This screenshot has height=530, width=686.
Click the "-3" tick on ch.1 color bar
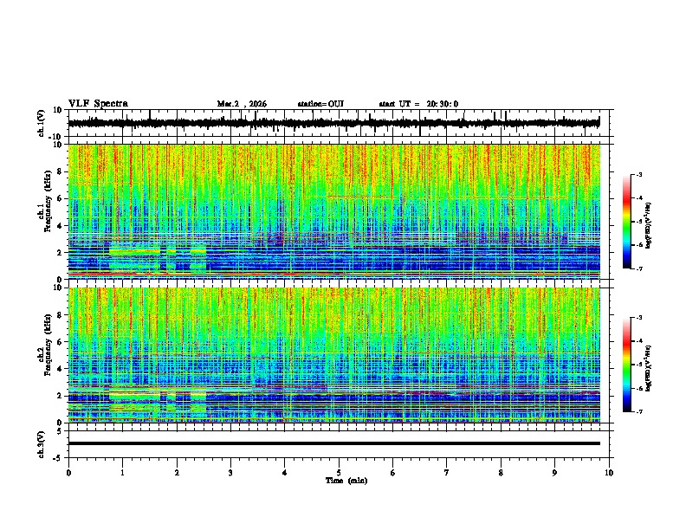[639, 174]
